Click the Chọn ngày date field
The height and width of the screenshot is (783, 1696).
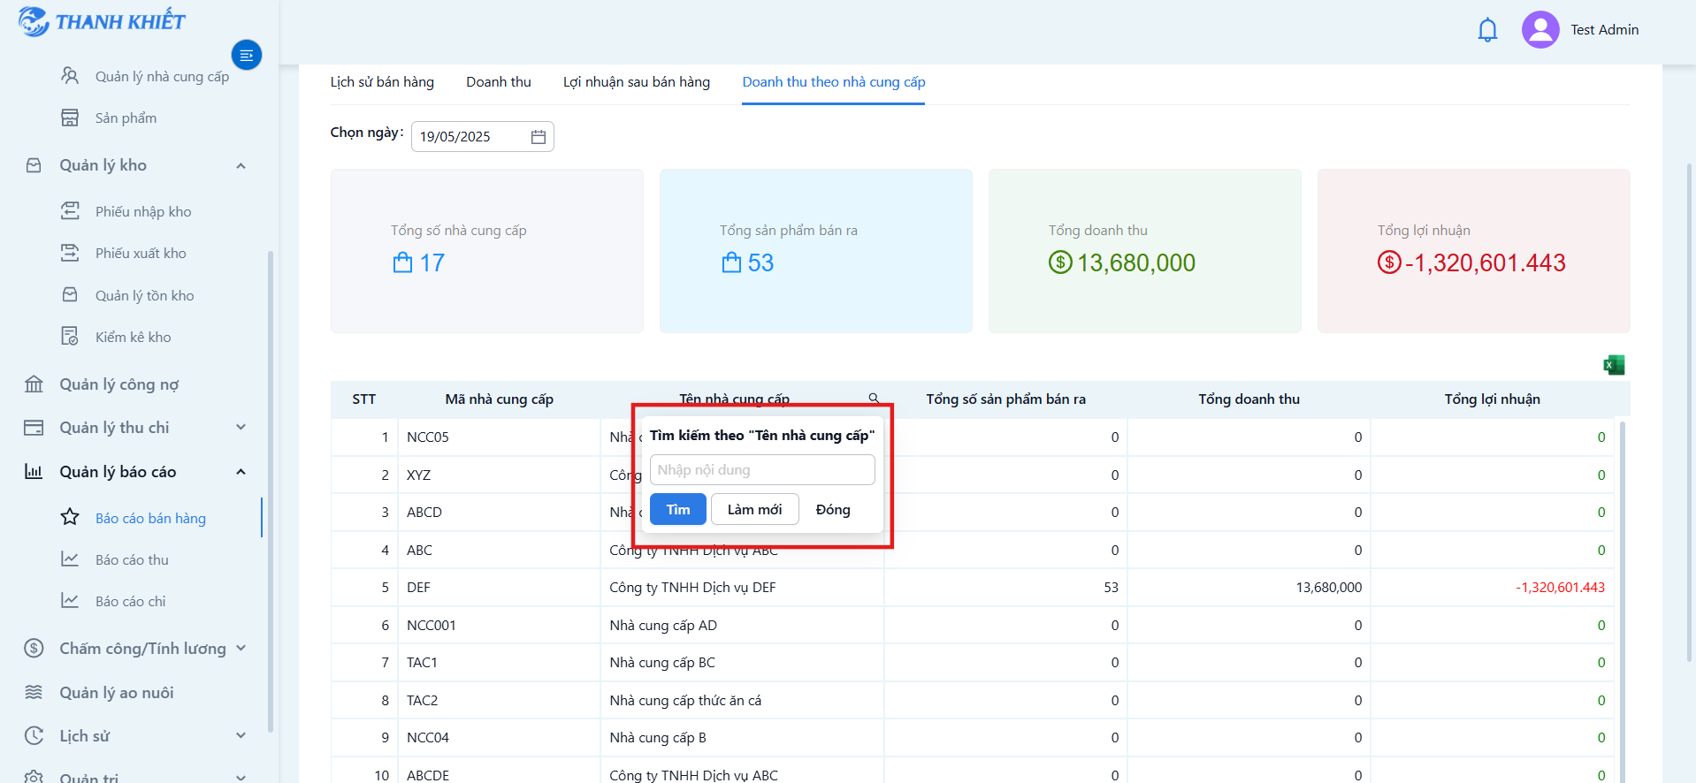tap(483, 137)
